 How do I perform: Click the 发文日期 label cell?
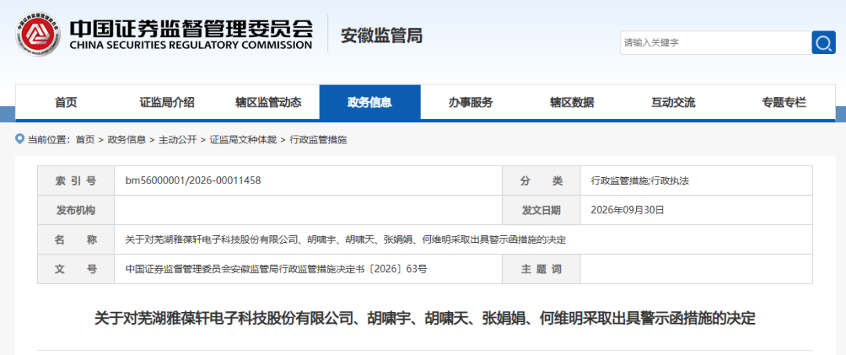[x=541, y=210]
